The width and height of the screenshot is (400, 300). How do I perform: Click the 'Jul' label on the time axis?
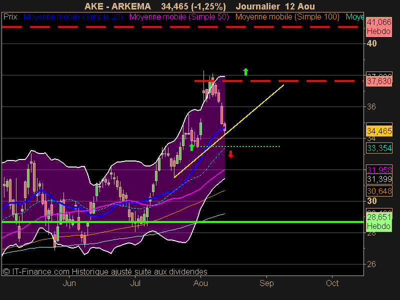point(135,283)
